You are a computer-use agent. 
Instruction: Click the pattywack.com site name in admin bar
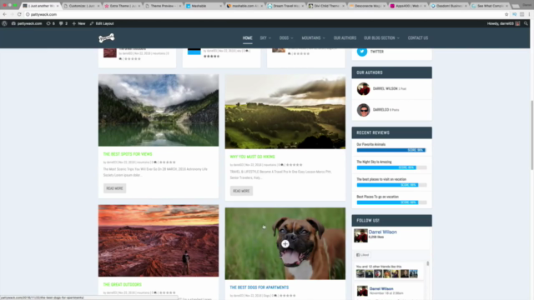(x=27, y=23)
